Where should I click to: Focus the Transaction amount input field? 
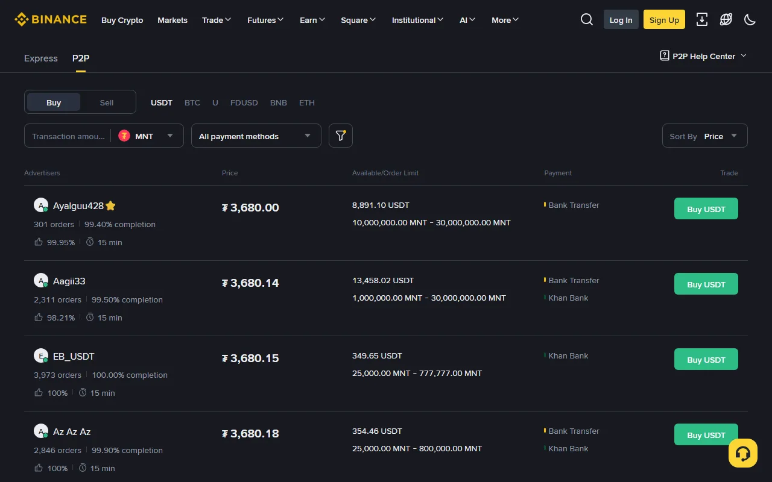[x=68, y=136]
